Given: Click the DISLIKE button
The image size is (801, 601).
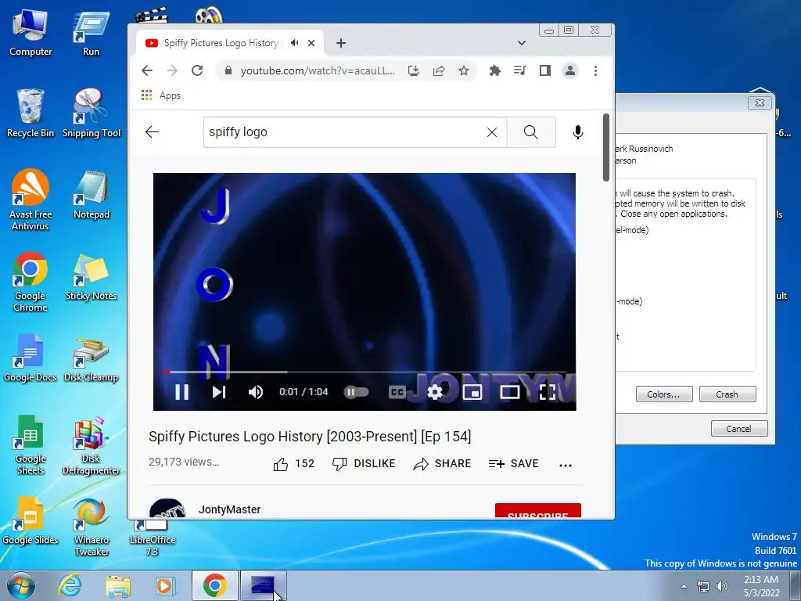Looking at the screenshot, I should [364, 463].
